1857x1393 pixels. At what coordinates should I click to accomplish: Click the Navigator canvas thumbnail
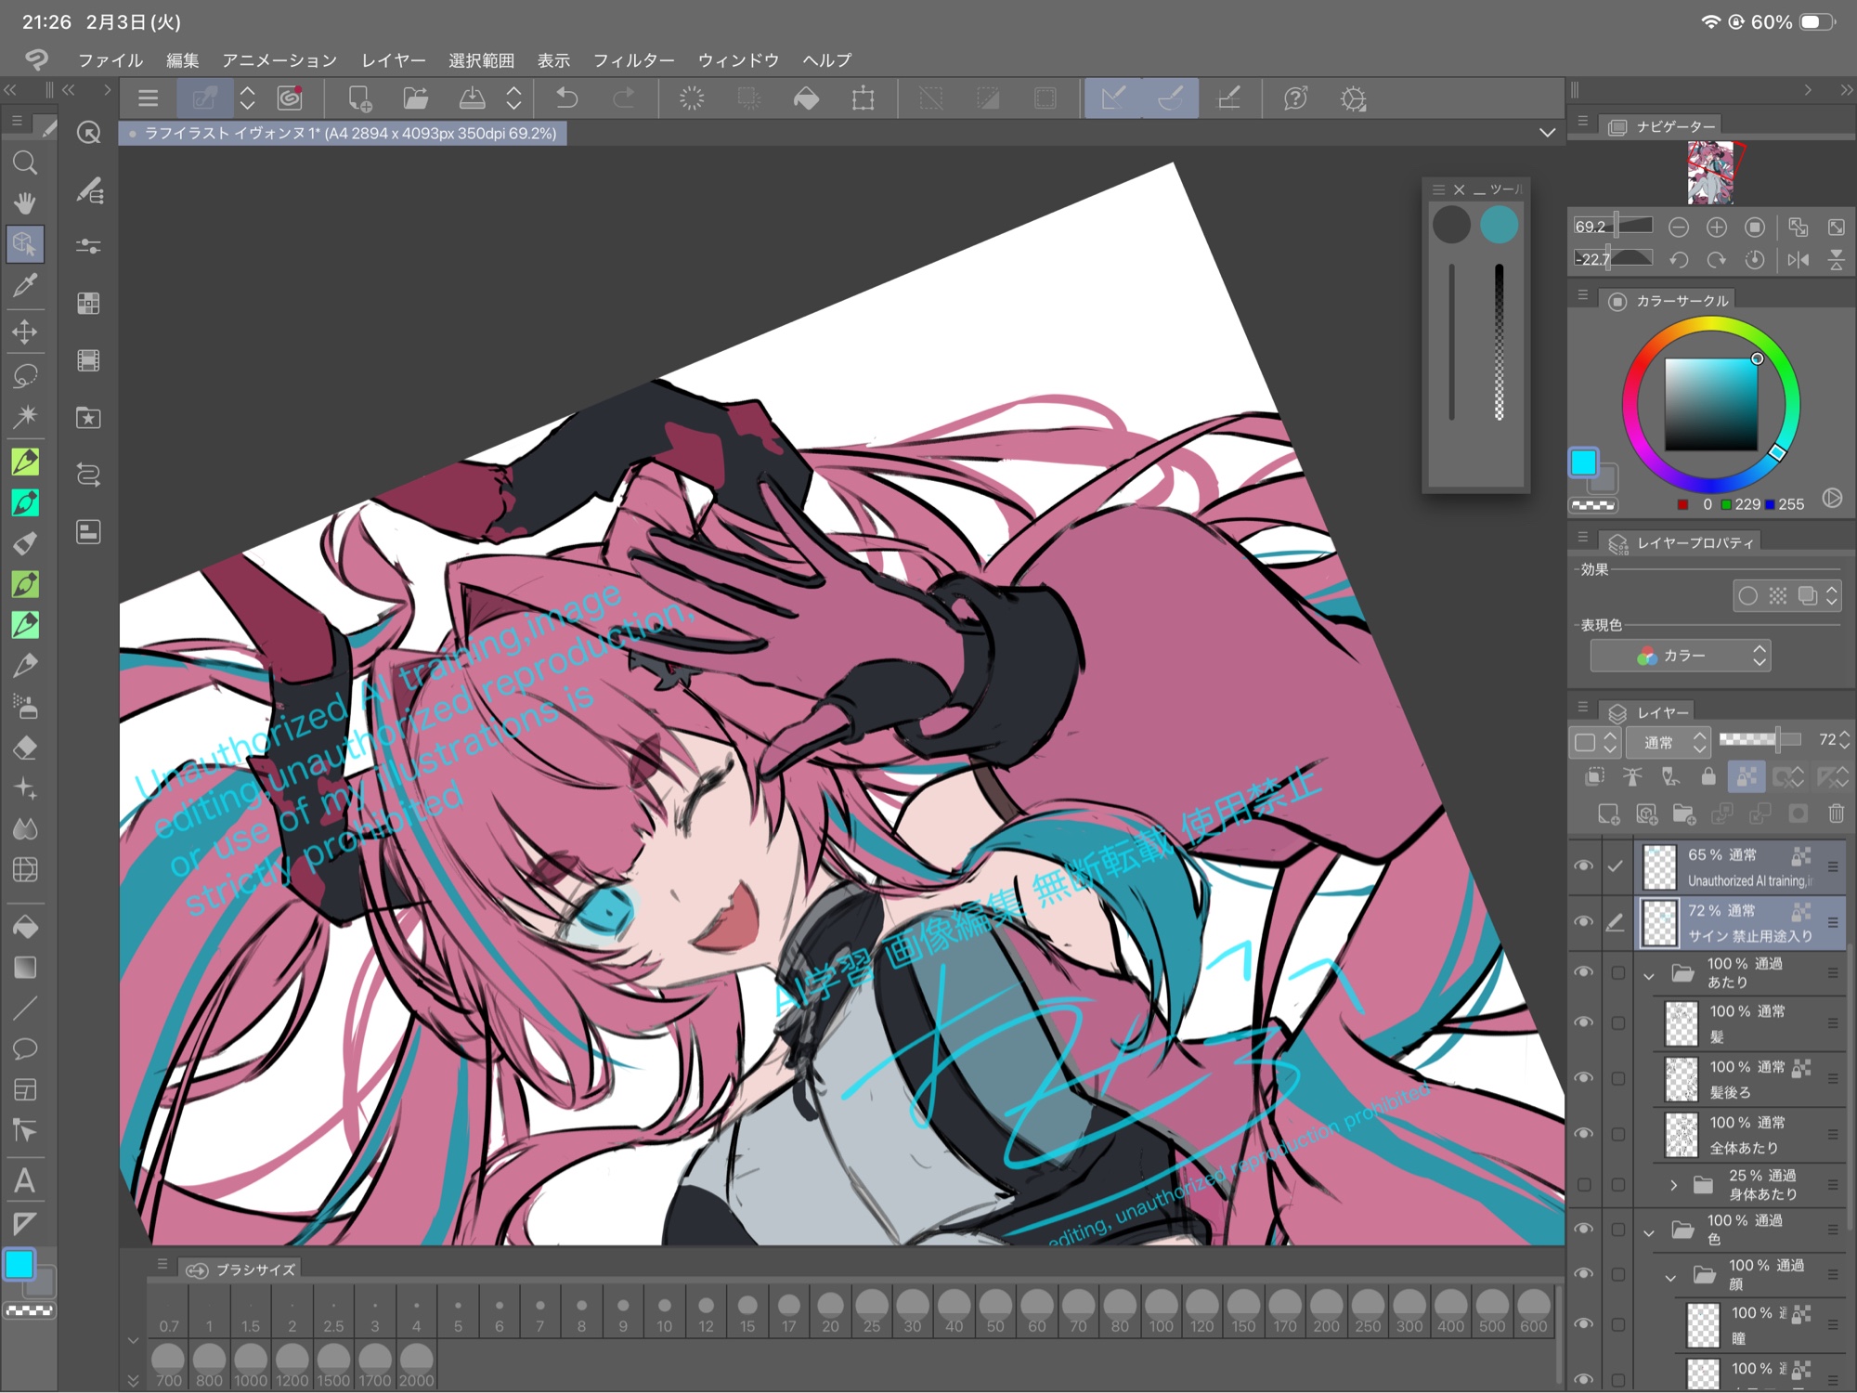click(1709, 173)
